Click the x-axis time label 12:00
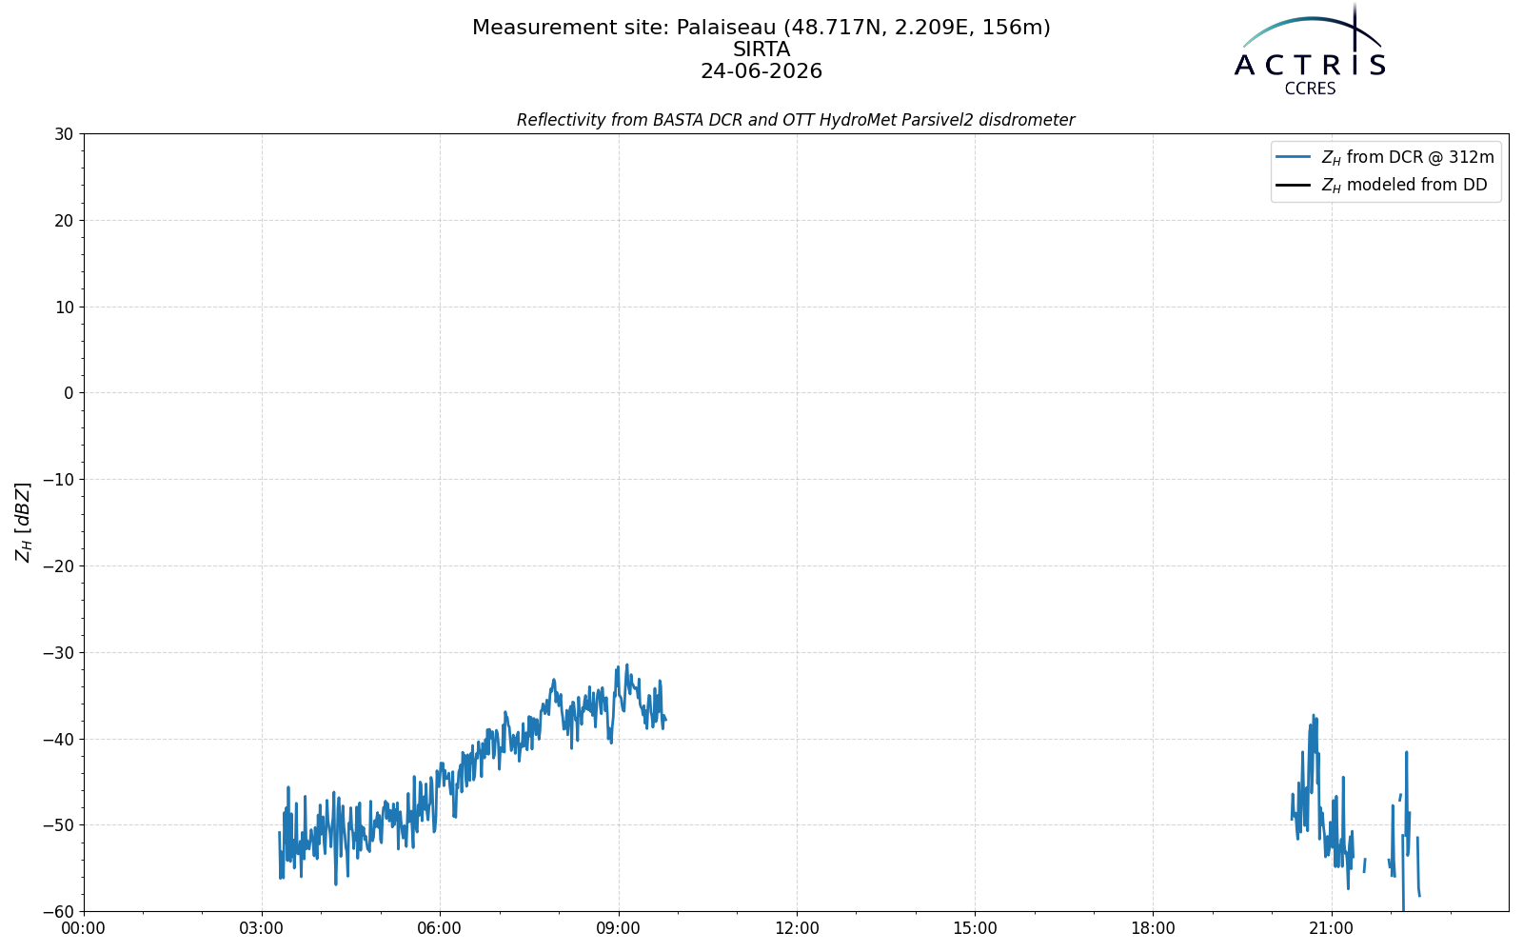Screen dimensions: 1523x952 click(x=797, y=929)
